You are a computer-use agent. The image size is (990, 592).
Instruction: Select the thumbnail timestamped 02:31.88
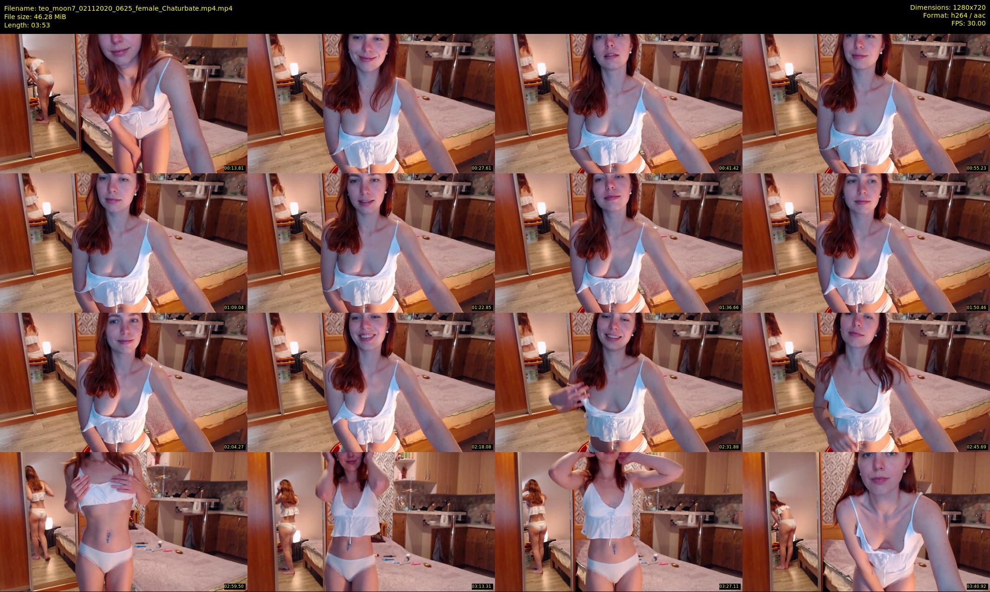pyautogui.click(x=619, y=382)
